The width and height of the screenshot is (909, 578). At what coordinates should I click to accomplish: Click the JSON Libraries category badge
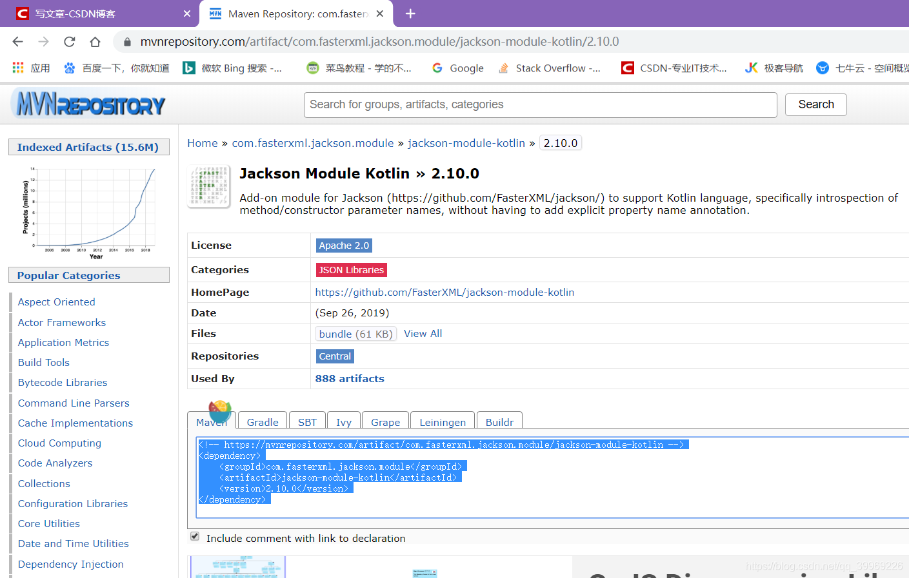click(351, 269)
